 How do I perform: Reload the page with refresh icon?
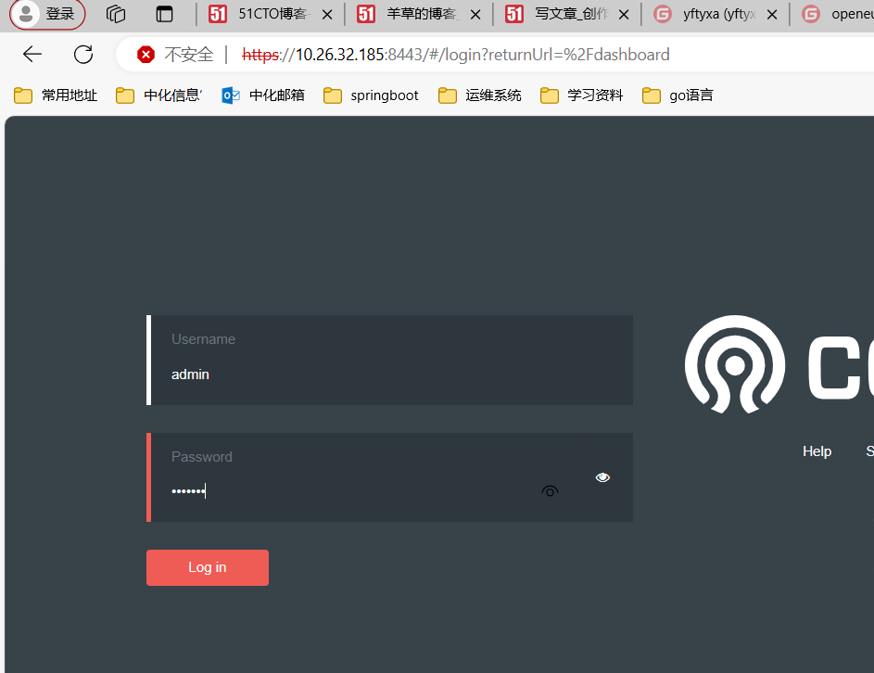(83, 54)
